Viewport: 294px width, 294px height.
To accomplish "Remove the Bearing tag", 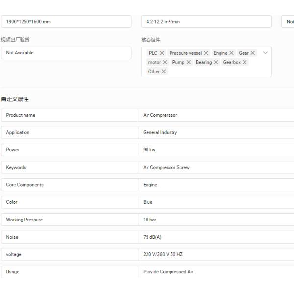I will tap(216, 62).
